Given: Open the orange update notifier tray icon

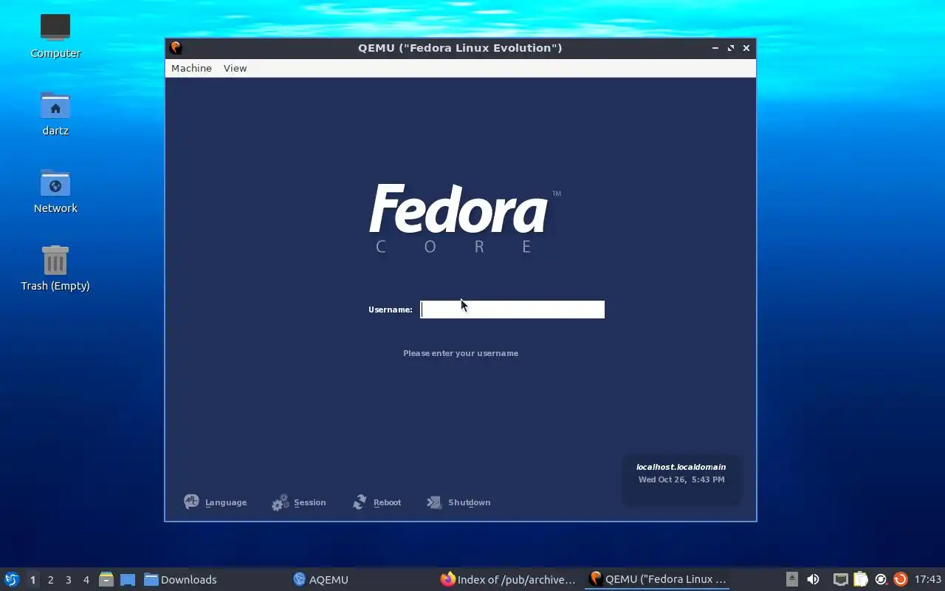Looking at the screenshot, I should point(900,579).
